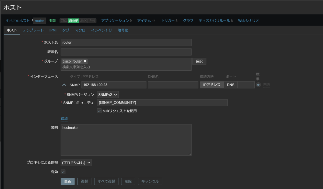323x189 pixels.
Task: Open the SNMPバージョン dropdown
Action: pos(107,95)
